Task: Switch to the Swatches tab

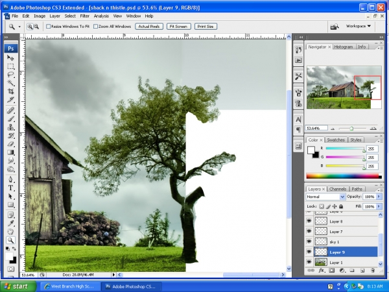Action: 336,140
